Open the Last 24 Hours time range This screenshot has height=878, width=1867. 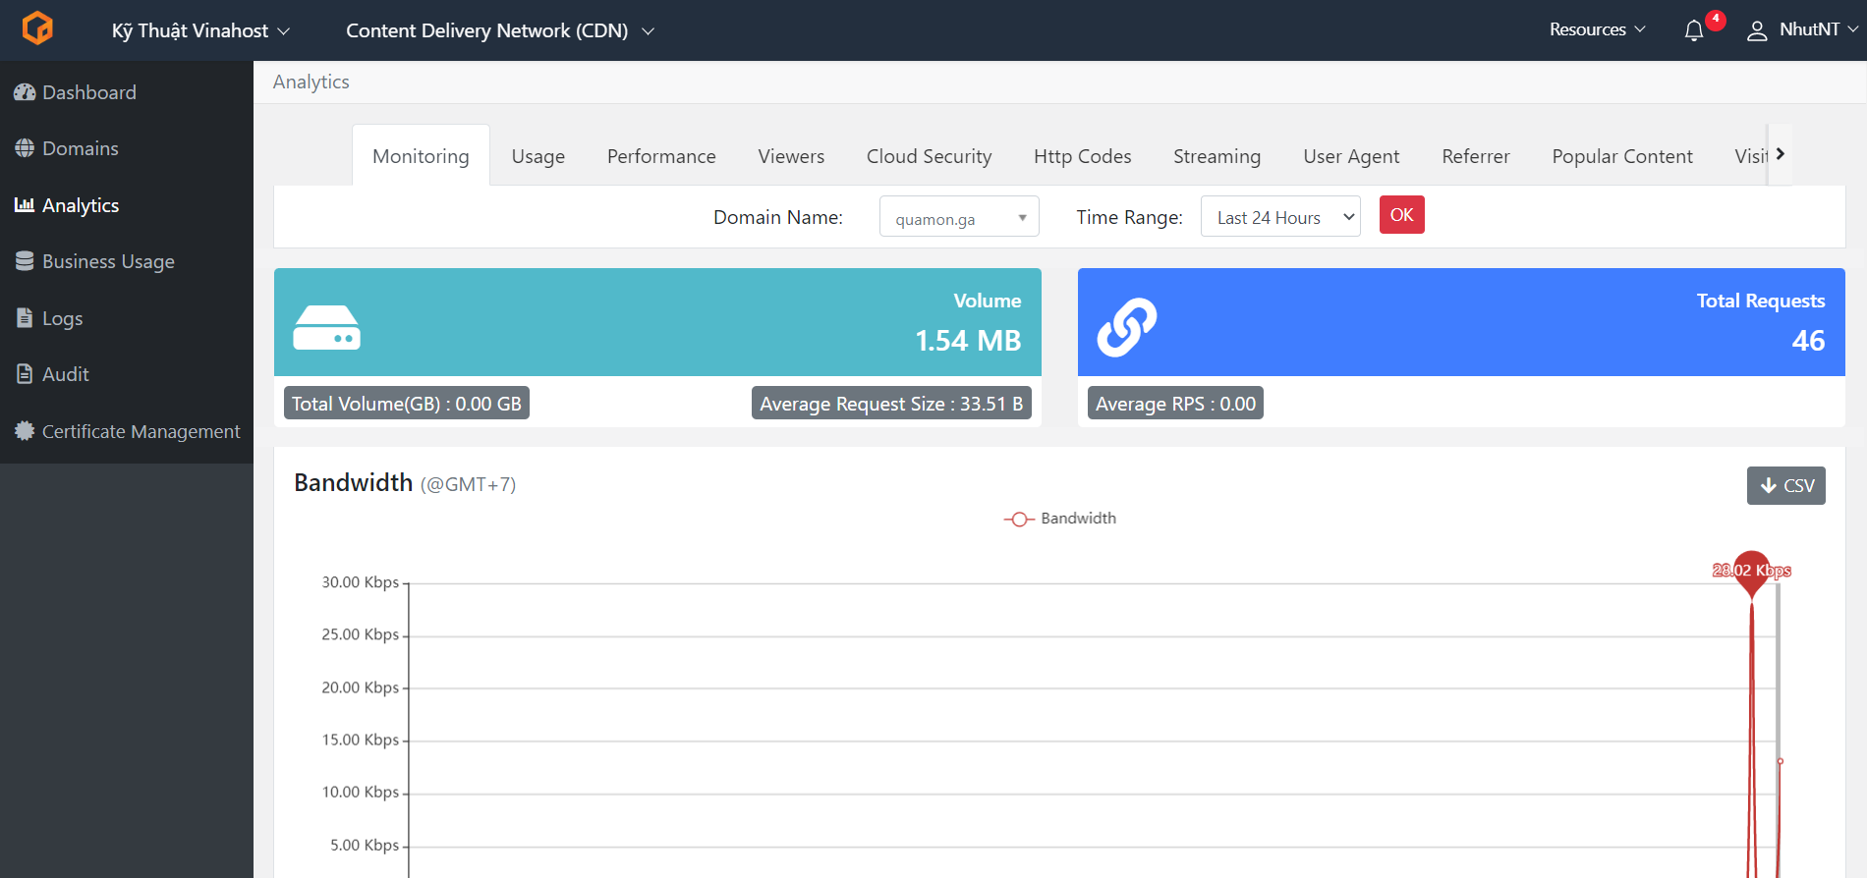pos(1280,217)
